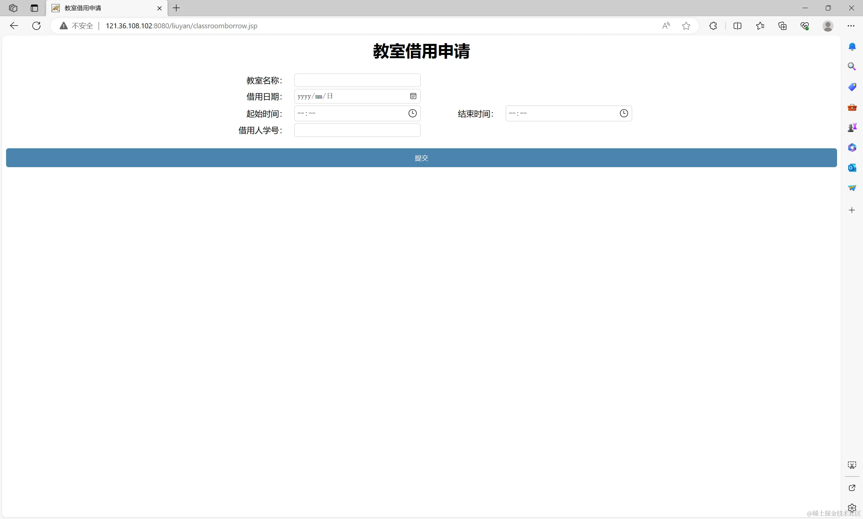This screenshot has height=519, width=863.
Task: Refresh the page with the reload icon
Action: pos(36,26)
